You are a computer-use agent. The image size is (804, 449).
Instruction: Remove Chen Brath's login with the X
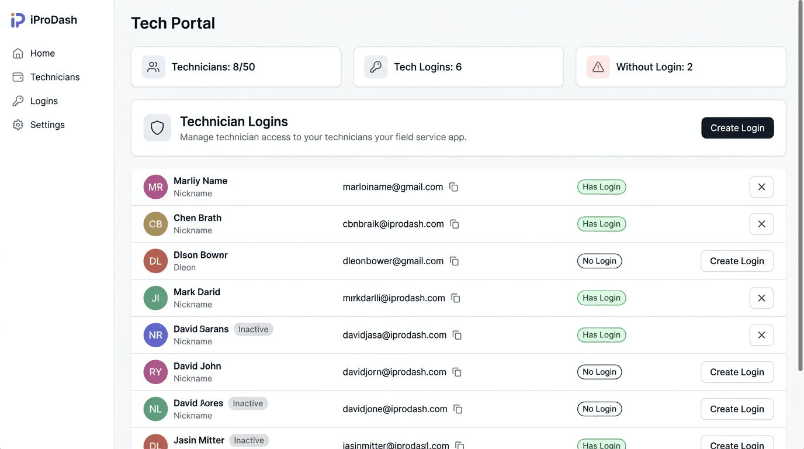pyautogui.click(x=761, y=224)
